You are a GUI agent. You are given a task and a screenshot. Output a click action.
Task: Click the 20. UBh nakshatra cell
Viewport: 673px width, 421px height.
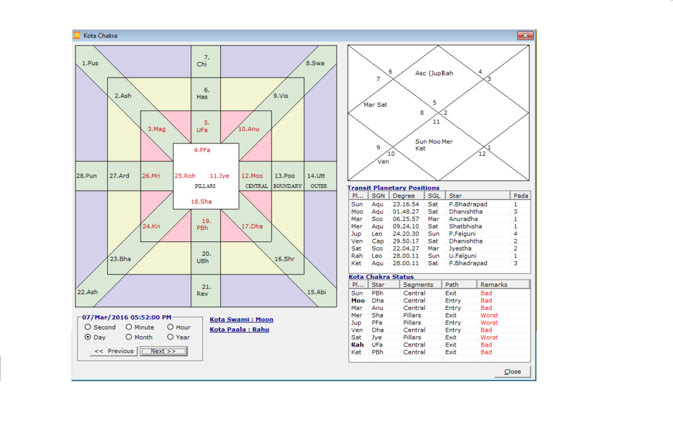204,257
